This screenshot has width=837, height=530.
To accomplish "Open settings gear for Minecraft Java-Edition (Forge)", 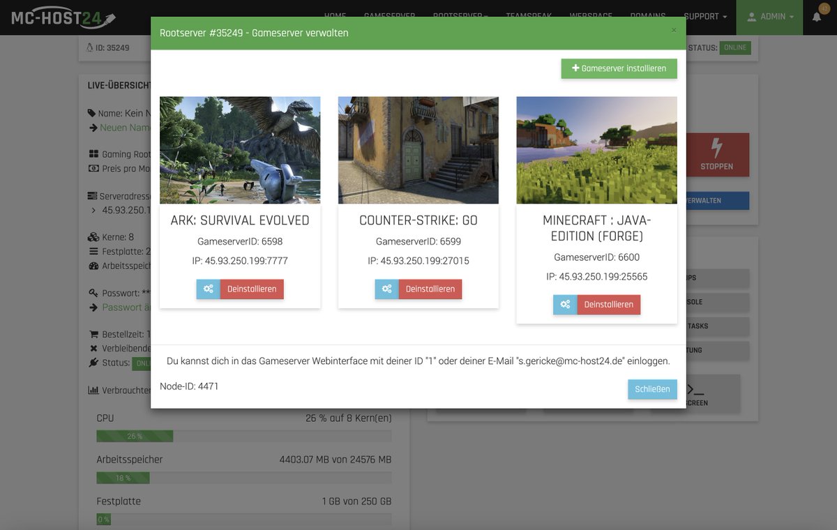I will [565, 305].
